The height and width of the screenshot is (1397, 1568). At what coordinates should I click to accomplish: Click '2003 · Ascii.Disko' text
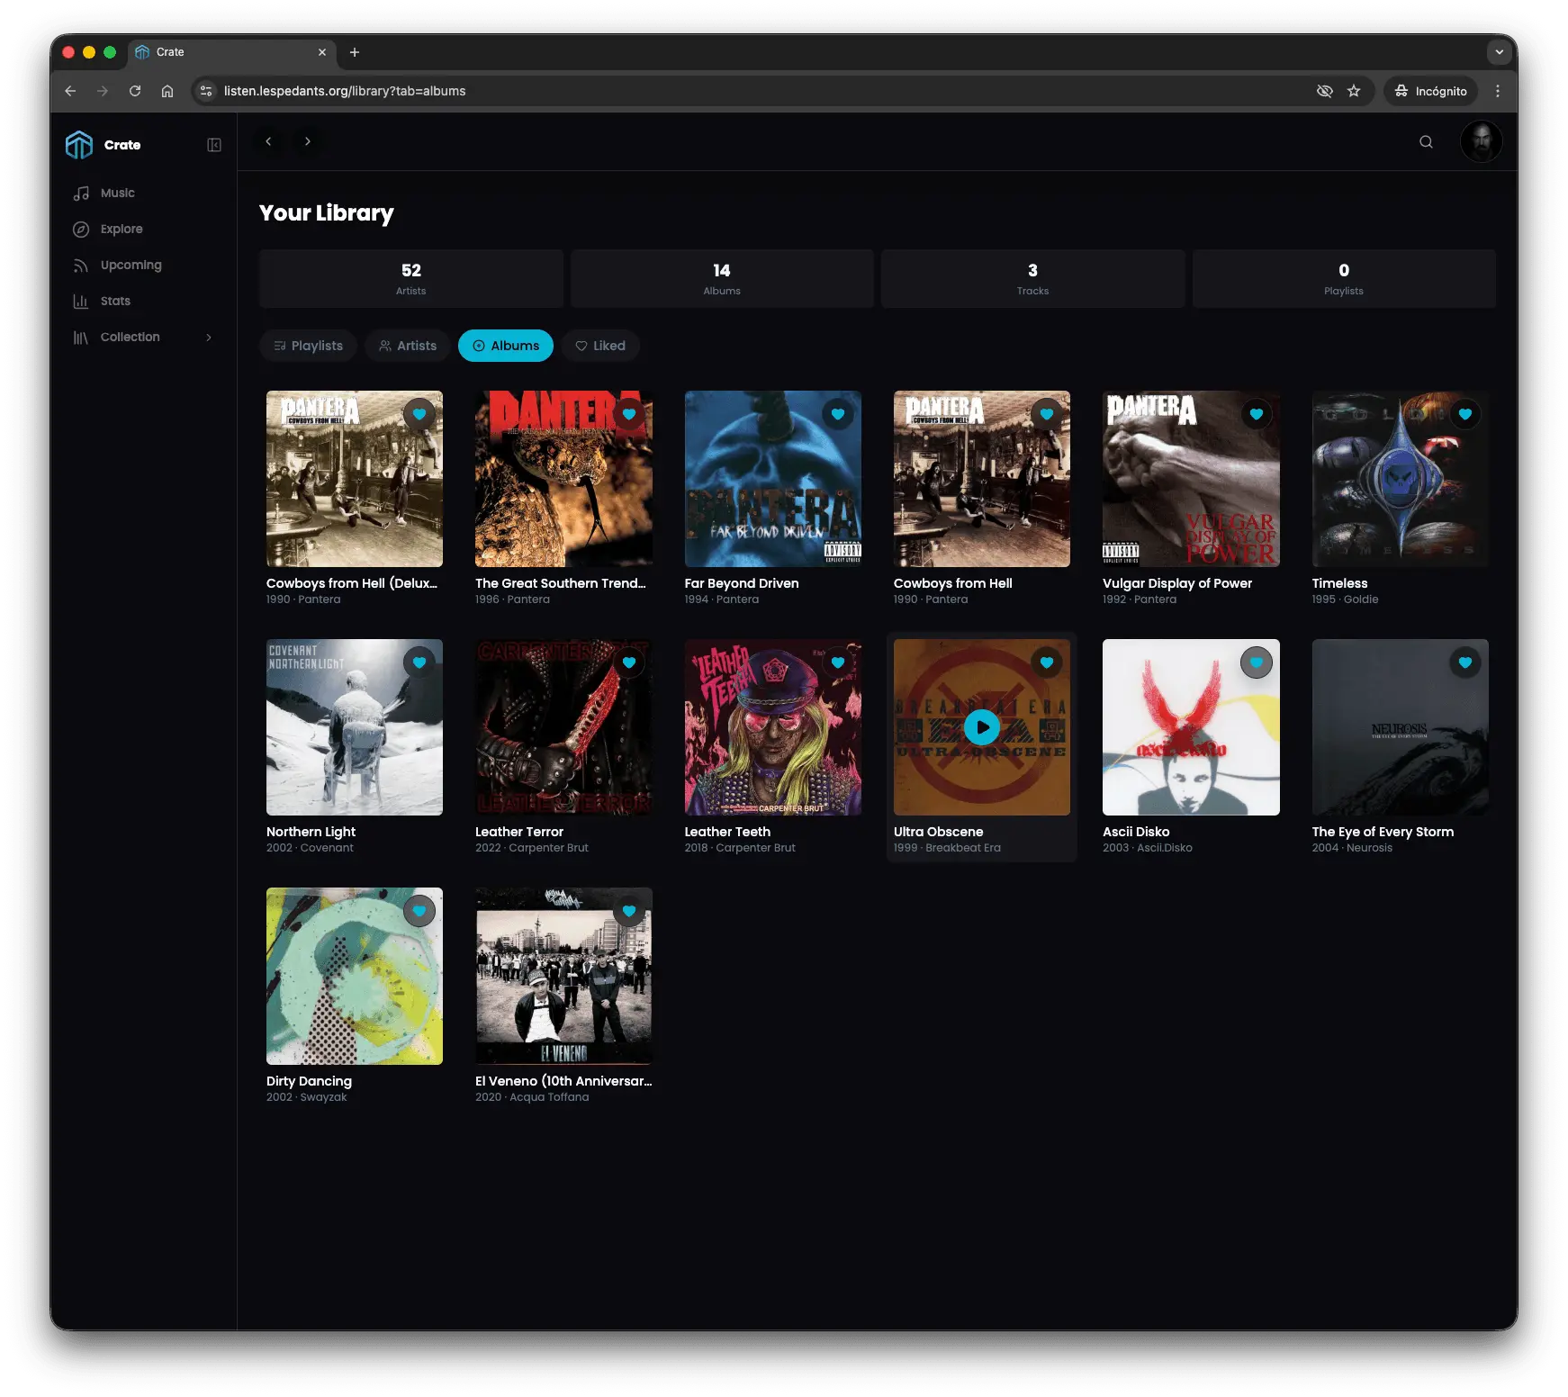[x=1148, y=848]
